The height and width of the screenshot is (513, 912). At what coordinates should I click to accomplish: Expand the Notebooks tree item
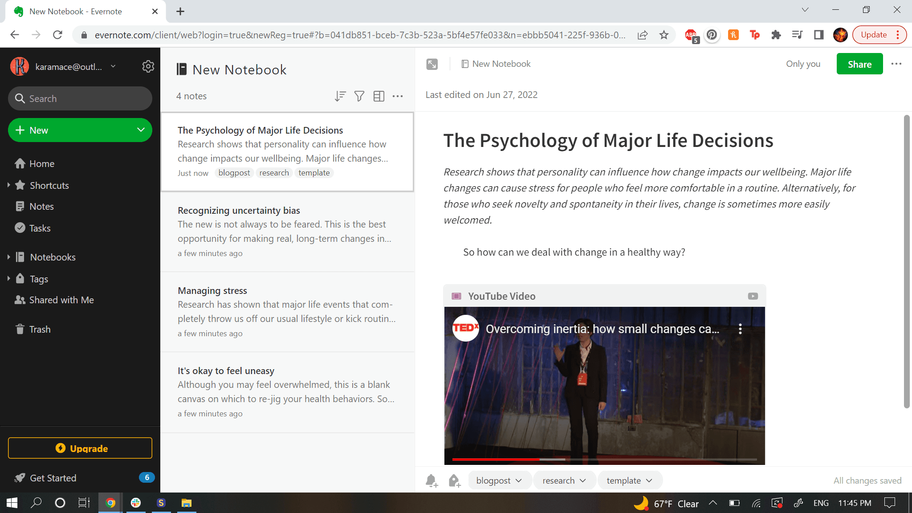pos(8,257)
